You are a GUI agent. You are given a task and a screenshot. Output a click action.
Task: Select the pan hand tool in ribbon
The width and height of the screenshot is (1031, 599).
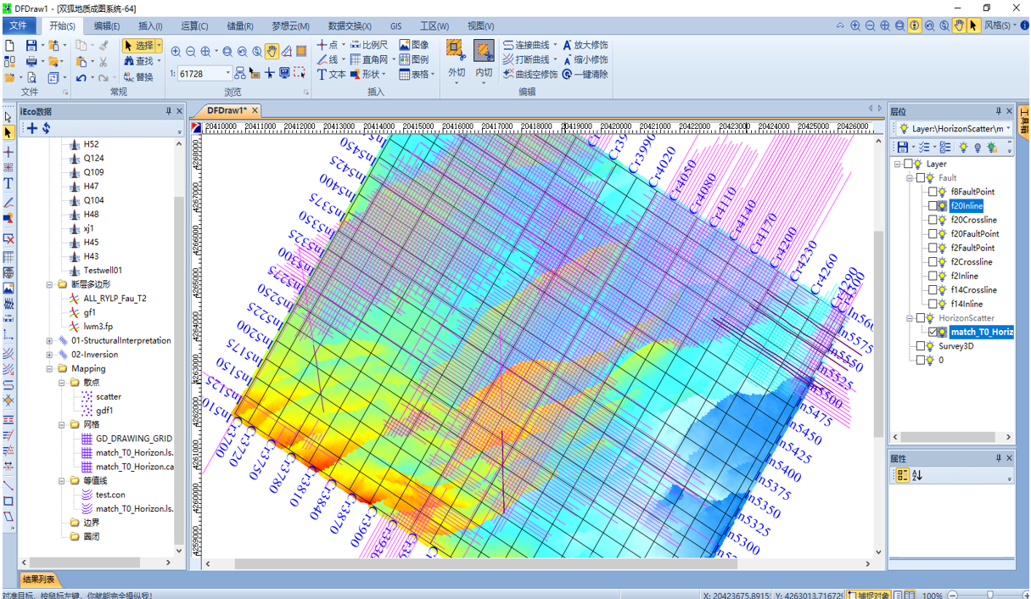[272, 52]
